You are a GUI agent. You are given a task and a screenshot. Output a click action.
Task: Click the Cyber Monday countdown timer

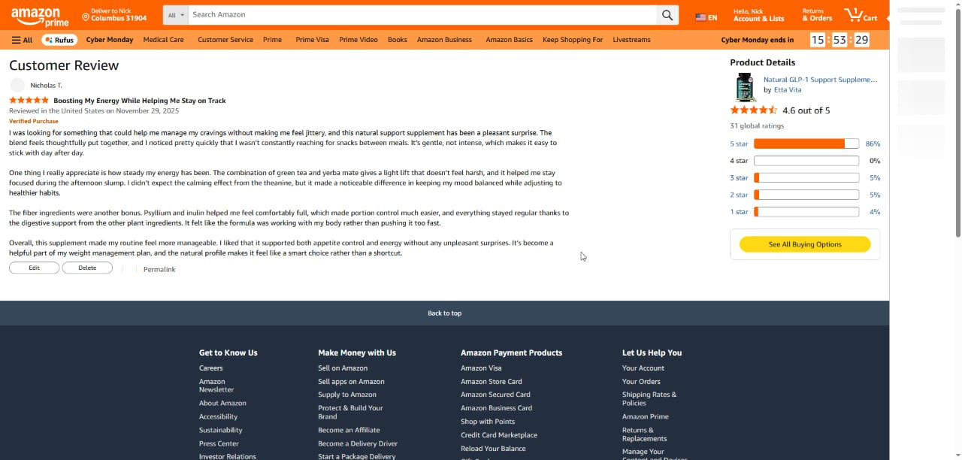click(839, 40)
